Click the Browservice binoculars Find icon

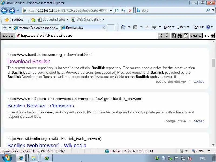point(180,36)
